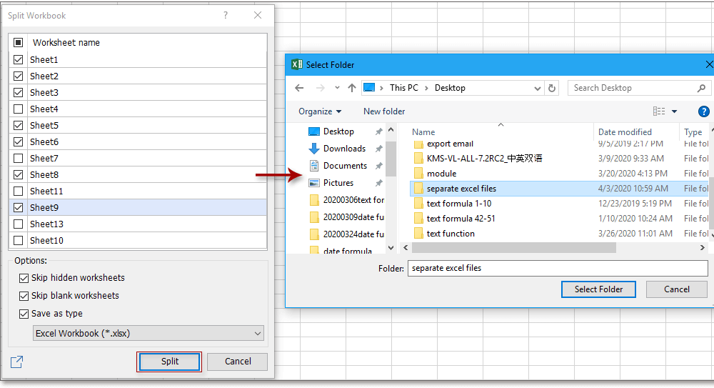Click the view layout icon
This screenshot has width=714, height=388.
pyautogui.click(x=659, y=111)
